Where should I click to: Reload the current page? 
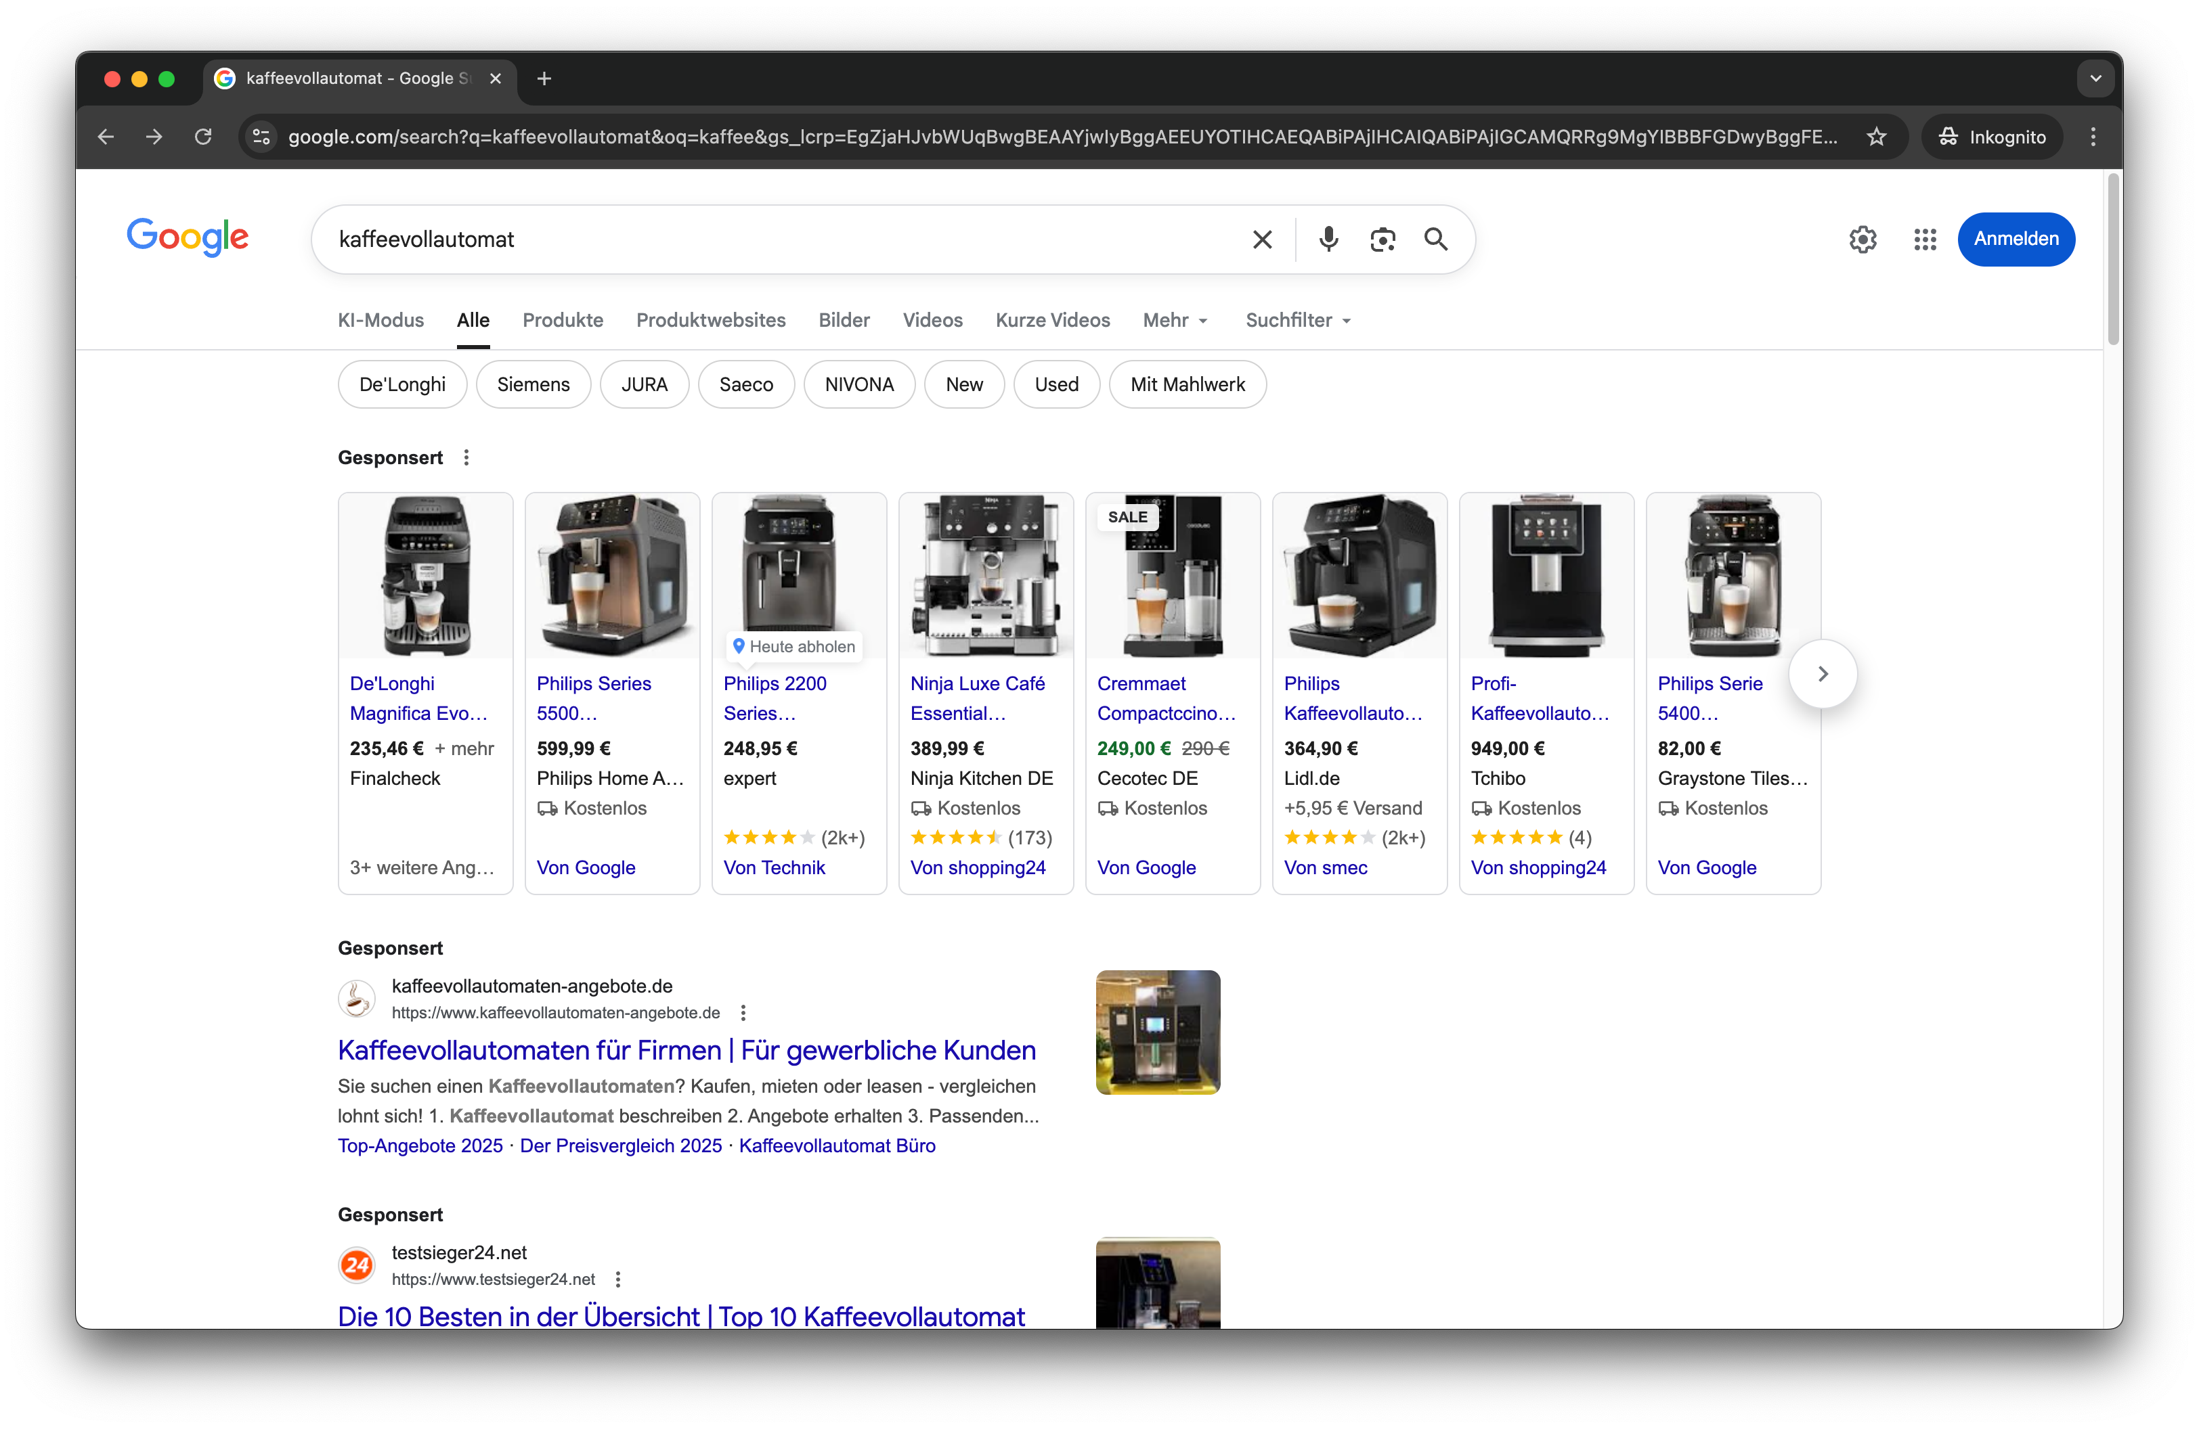coord(203,137)
